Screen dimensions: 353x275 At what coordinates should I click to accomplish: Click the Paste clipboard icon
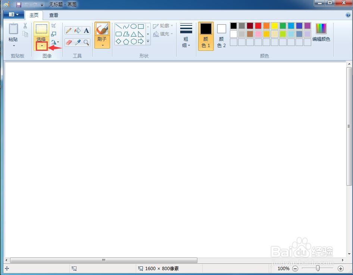(x=13, y=29)
